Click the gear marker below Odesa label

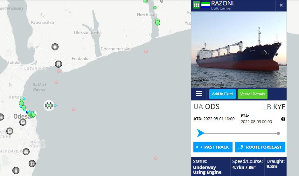(x=23, y=122)
